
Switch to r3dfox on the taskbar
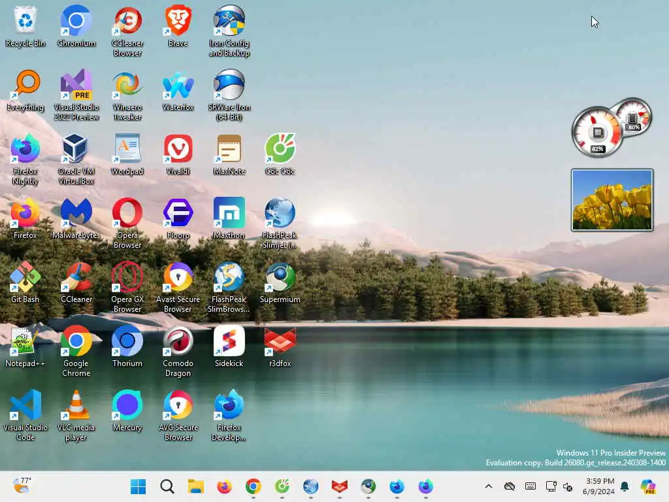pos(340,486)
